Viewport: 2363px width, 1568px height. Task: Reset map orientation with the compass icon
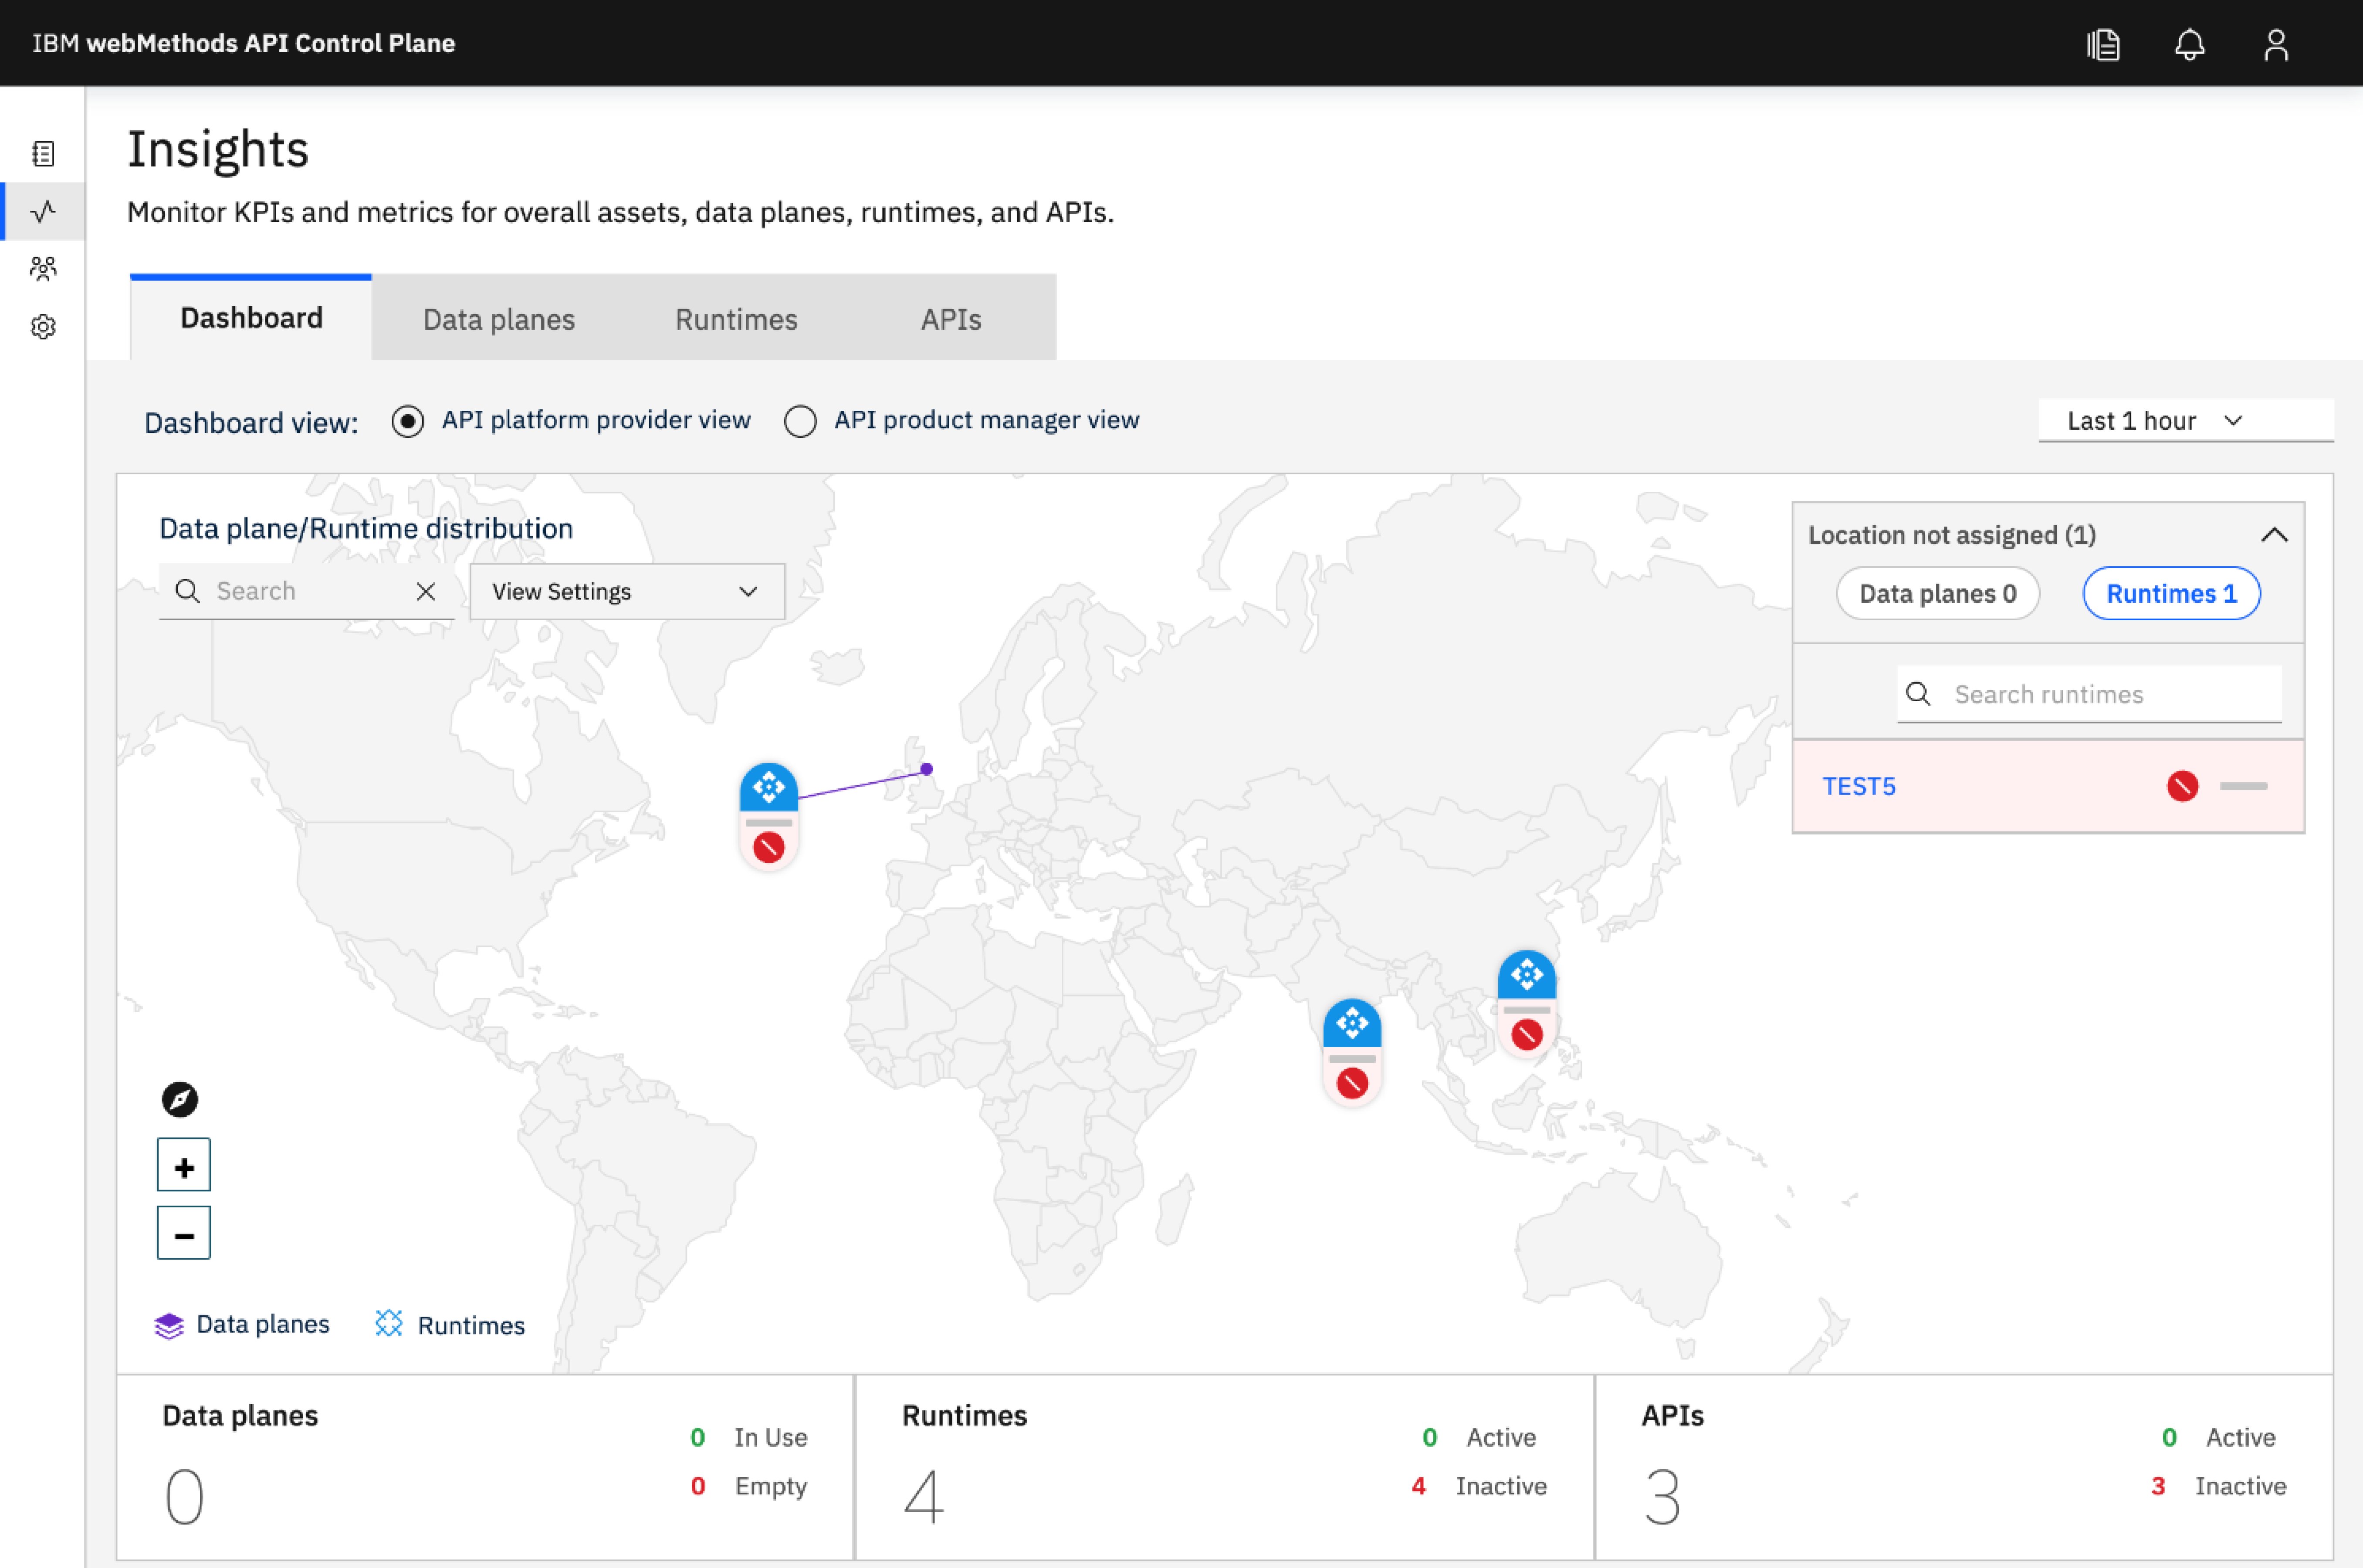[180, 1100]
